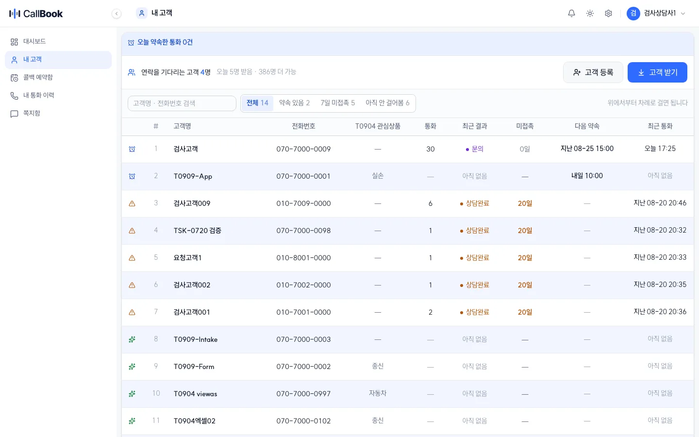Viewport: 699px width, 437px height.
Task: Switch to the 7일 미접촉 5 filter
Action: coord(338,103)
